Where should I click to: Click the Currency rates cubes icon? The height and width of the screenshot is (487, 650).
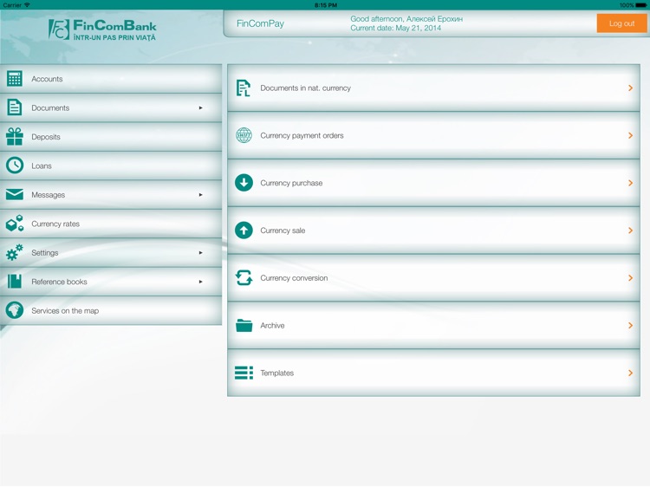15,224
